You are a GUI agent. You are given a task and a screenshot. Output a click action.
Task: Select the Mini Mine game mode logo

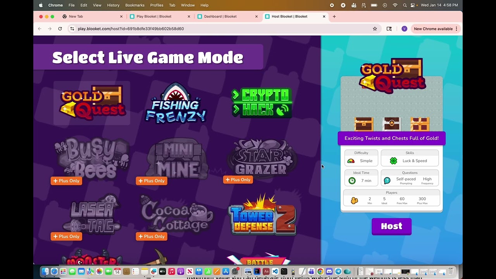[177, 159]
